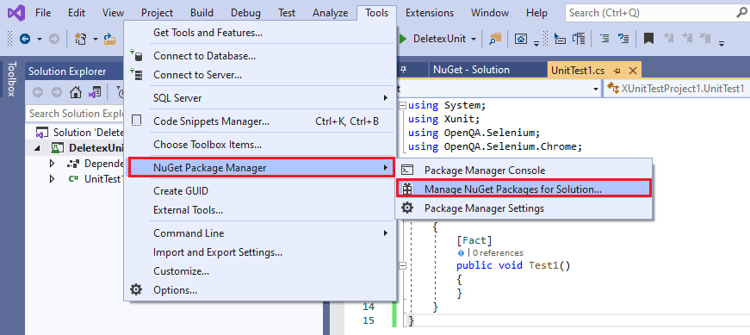Open the Package Manager Console submenu item
Image resolution: width=750 pixels, height=335 pixels.
524,170
